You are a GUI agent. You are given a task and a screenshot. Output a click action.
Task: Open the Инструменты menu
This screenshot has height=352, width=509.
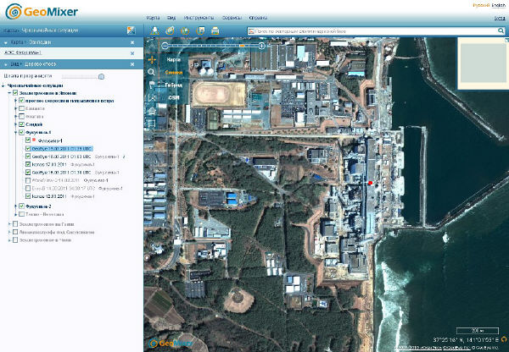[x=199, y=18]
